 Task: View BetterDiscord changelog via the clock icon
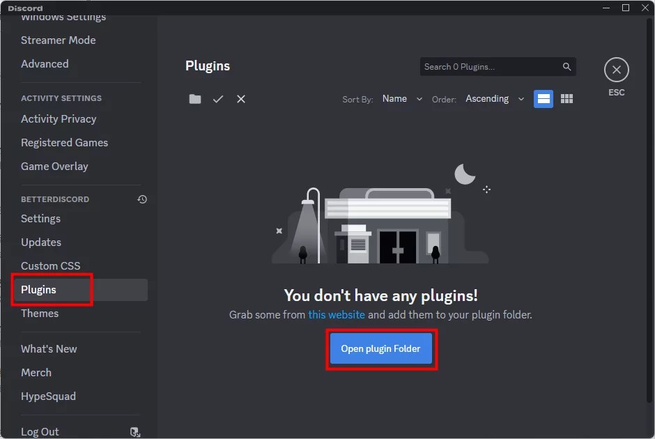(x=142, y=199)
